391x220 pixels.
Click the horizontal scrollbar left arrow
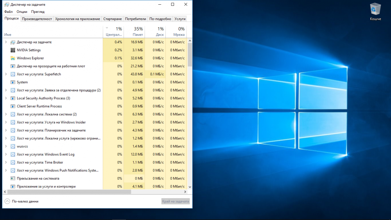[x=5, y=192]
